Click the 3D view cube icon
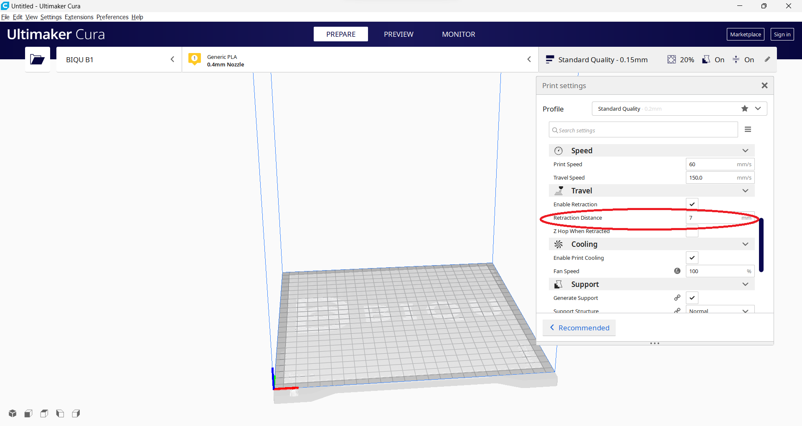 (13, 413)
